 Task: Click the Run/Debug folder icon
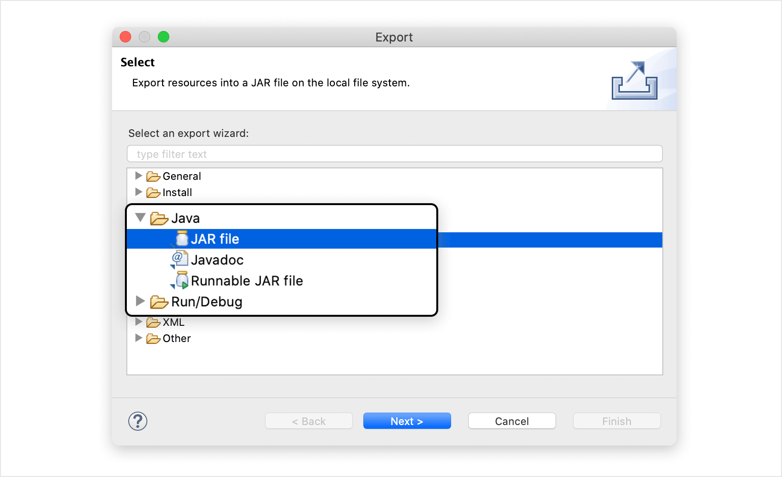pos(159,302)
